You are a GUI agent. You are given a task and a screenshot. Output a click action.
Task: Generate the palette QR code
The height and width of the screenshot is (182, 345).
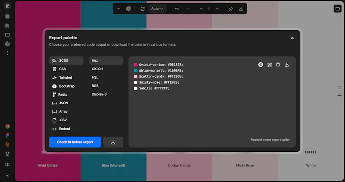click(269, 65)
